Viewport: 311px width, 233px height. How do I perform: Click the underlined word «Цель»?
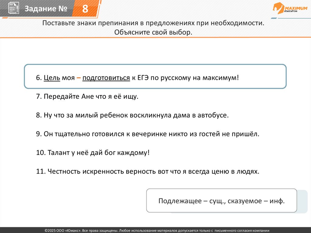pyautogui.click(x=52, y=78)
